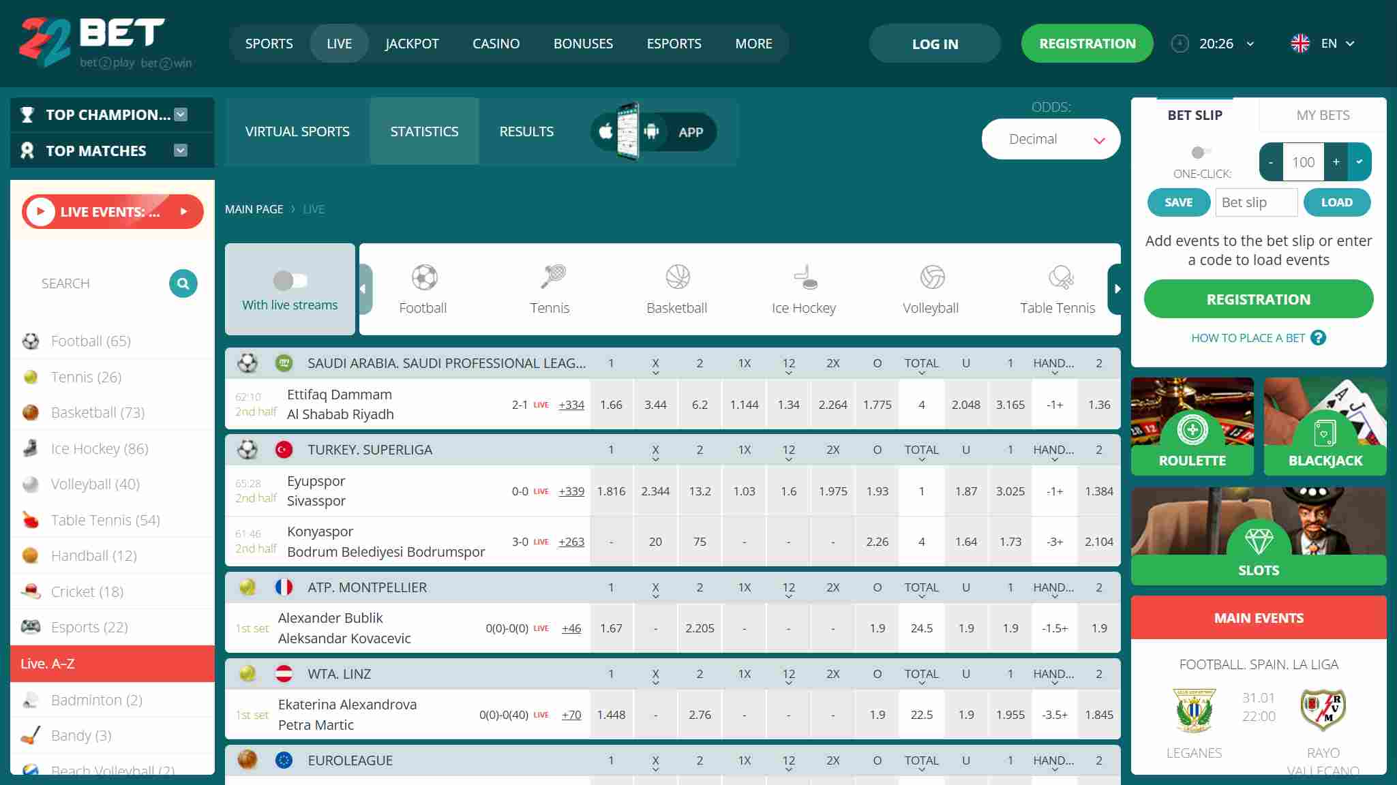The image size is (1397, 785).
Task: Open the Decimal odds format dropdown
Action: [1051, 139]
